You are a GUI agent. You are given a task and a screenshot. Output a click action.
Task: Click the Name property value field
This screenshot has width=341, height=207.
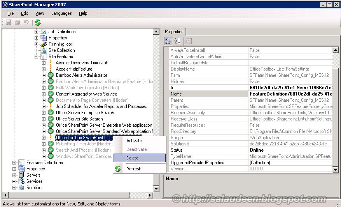[290, 94]
